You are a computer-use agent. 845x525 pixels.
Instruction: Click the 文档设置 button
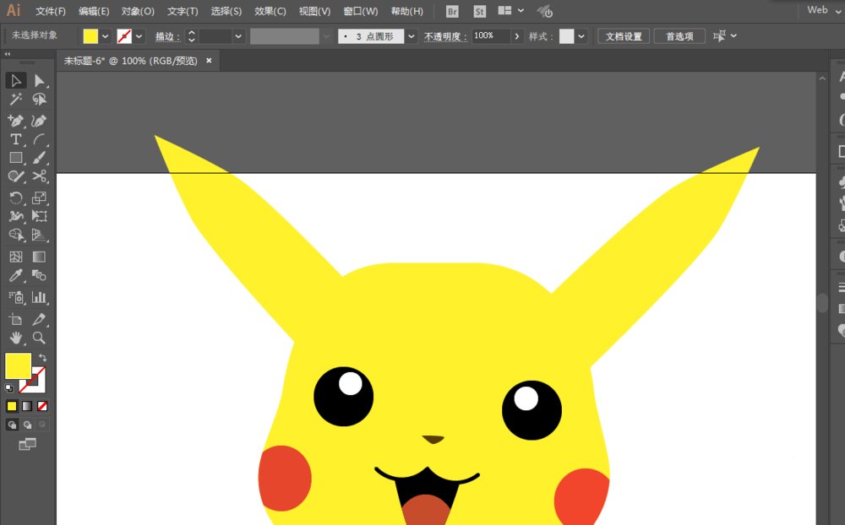click(624, 36)
